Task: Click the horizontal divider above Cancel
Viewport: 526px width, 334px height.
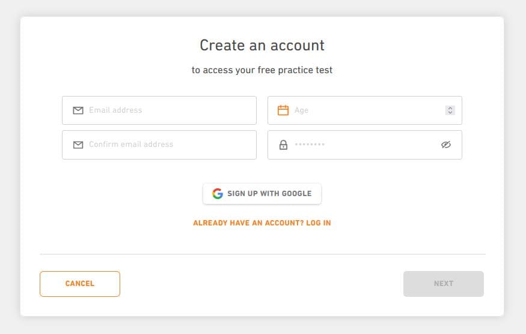Action: [263, 254]
